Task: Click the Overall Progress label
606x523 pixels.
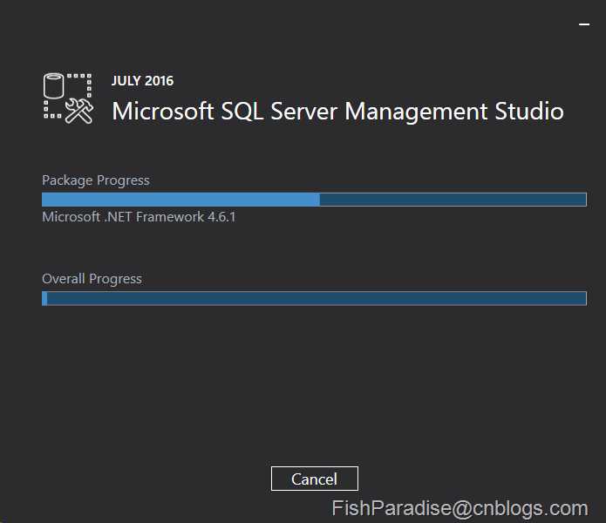Action: [92, 279]
